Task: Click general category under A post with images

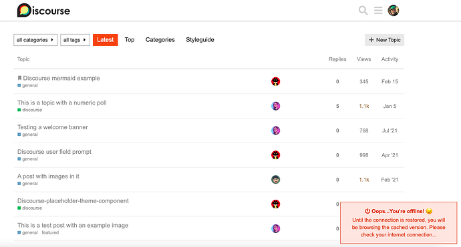Action: [x=27, y=183]
